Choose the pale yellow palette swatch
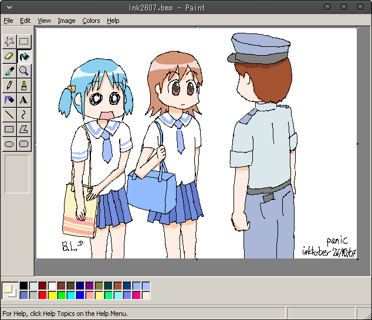This screenshot has width=372, height=320. tap(99, 295)
